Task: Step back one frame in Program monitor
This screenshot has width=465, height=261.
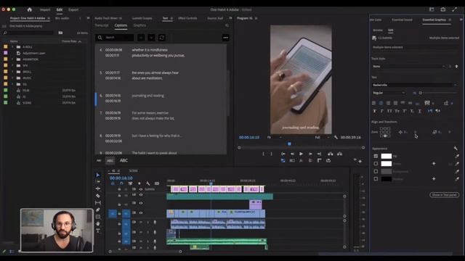Action: click(292, 154)
